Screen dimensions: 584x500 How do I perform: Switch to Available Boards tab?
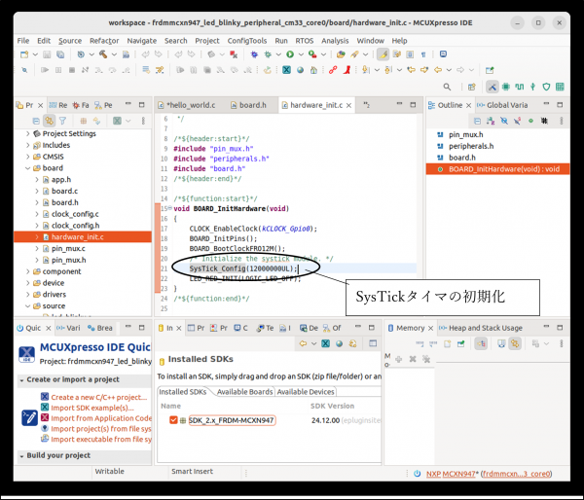point(244,392)
